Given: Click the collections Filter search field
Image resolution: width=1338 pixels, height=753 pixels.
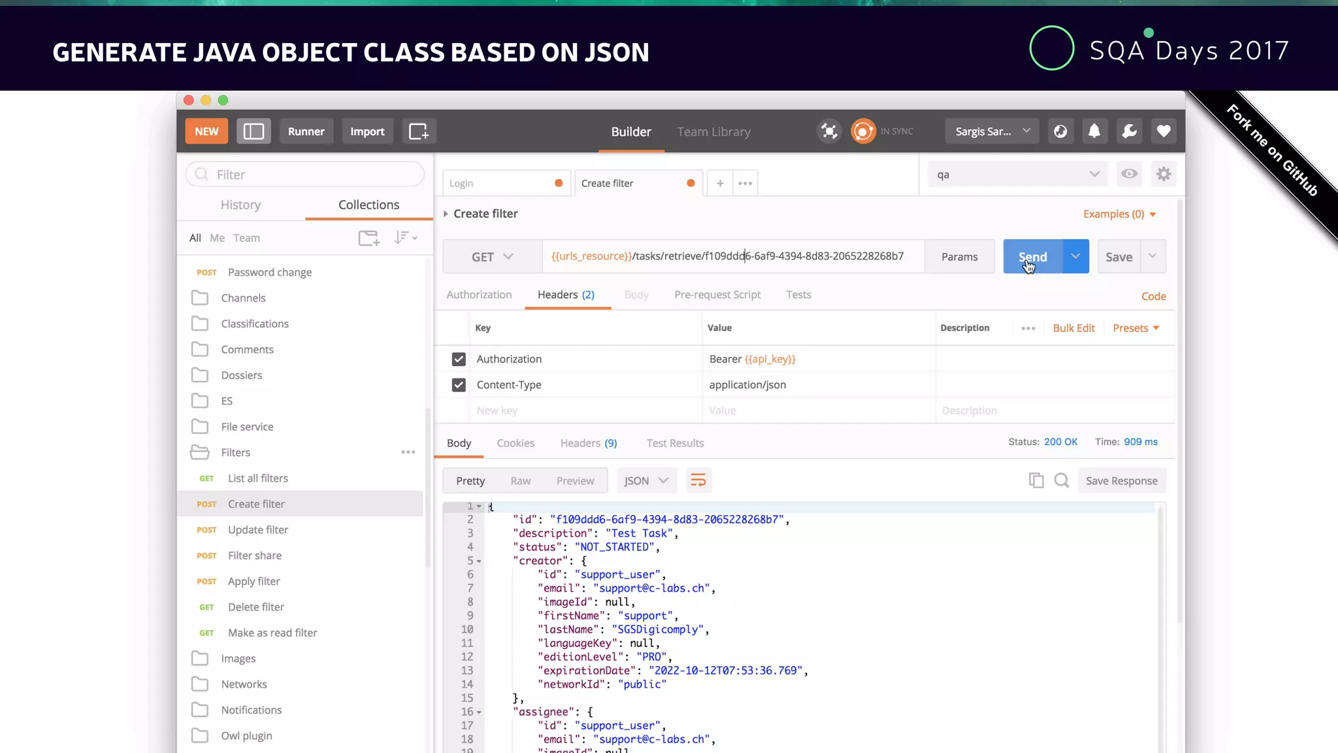Looking at the screenshot, I should (305, 175).
